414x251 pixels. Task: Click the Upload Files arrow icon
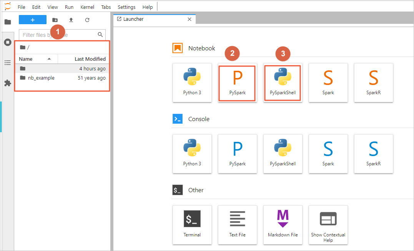coord(71,20)
